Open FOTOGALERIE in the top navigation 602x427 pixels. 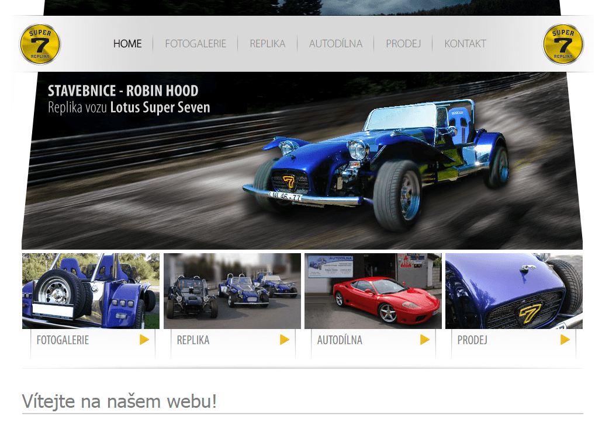click(195, 44)
